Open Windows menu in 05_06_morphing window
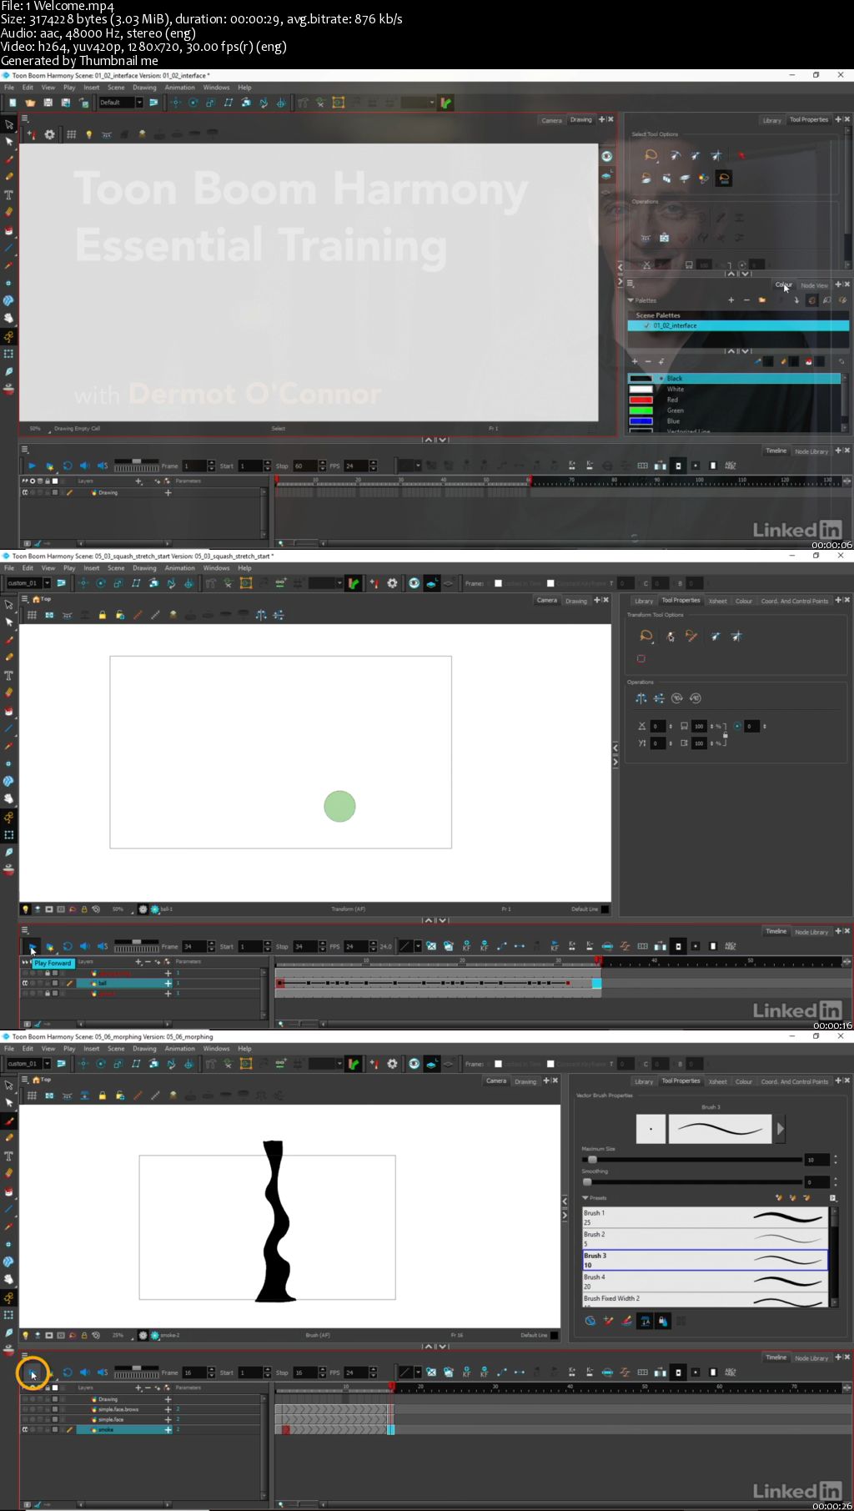Screen dimensions: 854x1511 click(x=216, y=1049)
